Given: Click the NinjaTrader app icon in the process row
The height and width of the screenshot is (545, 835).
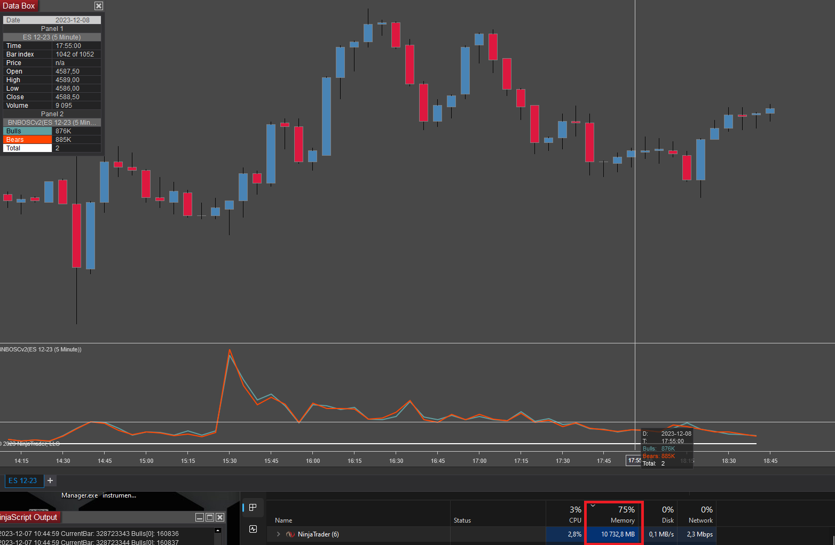Looking at the screenshot, I should click(290, 534).
